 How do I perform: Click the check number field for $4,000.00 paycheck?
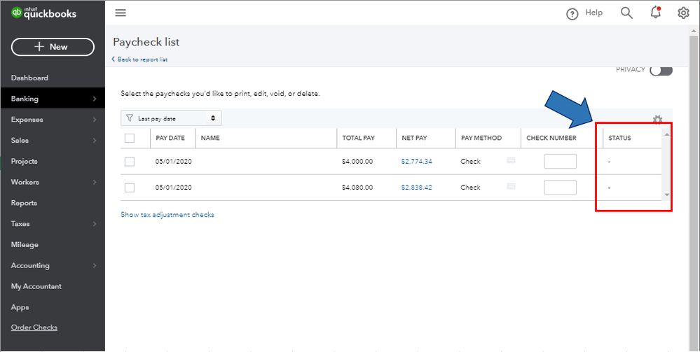point(560,162)
